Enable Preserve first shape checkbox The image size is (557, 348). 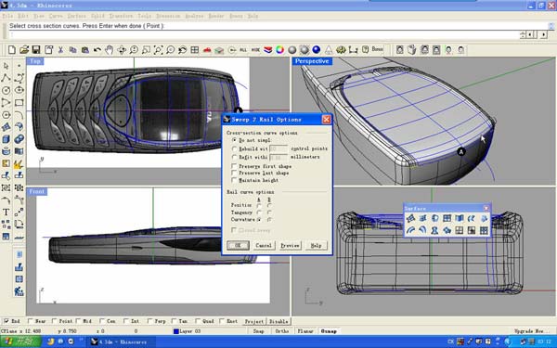(x=234, y=166)
